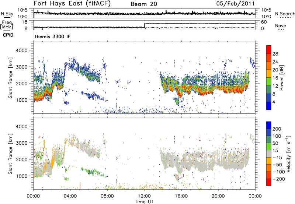
Task: Click 'Slant Range [km]' label of power panel
Action: pyautogui.click(x=11, y=78)
